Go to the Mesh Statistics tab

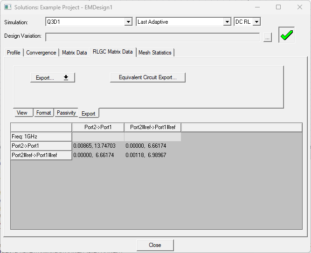point(155,53)
